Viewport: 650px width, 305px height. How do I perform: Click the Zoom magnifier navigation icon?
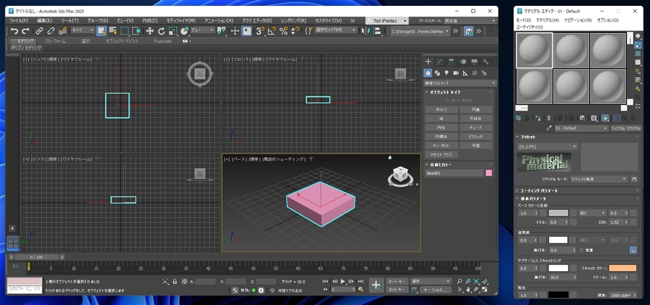point(459,281)
